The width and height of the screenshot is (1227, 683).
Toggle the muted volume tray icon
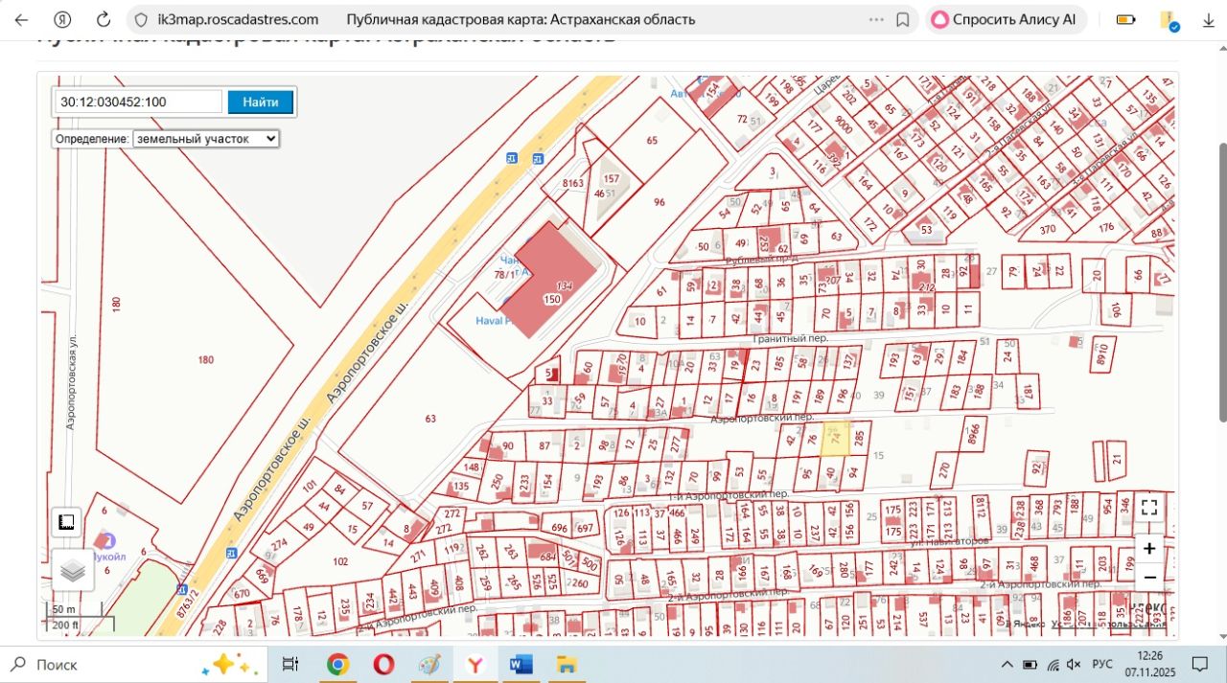pos(1076,665)
